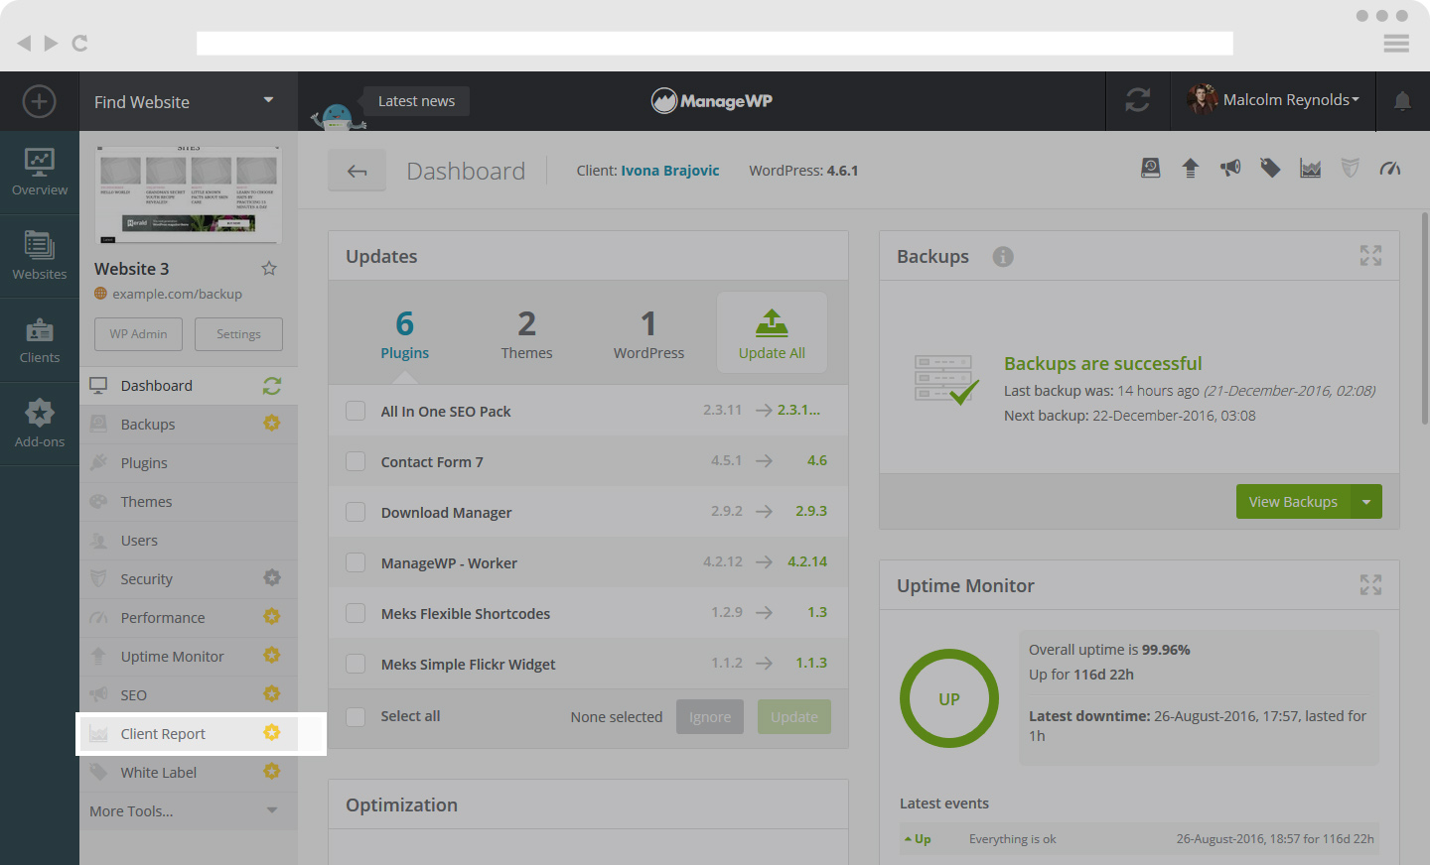Open the browser hamburger menu
1430x865 pixels.
click(x=1396, y=43)
